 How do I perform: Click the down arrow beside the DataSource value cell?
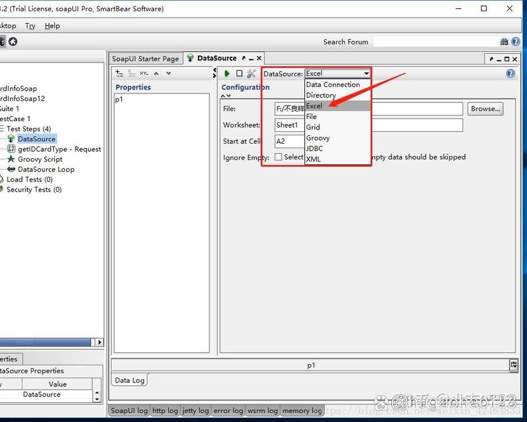point(97,399)
